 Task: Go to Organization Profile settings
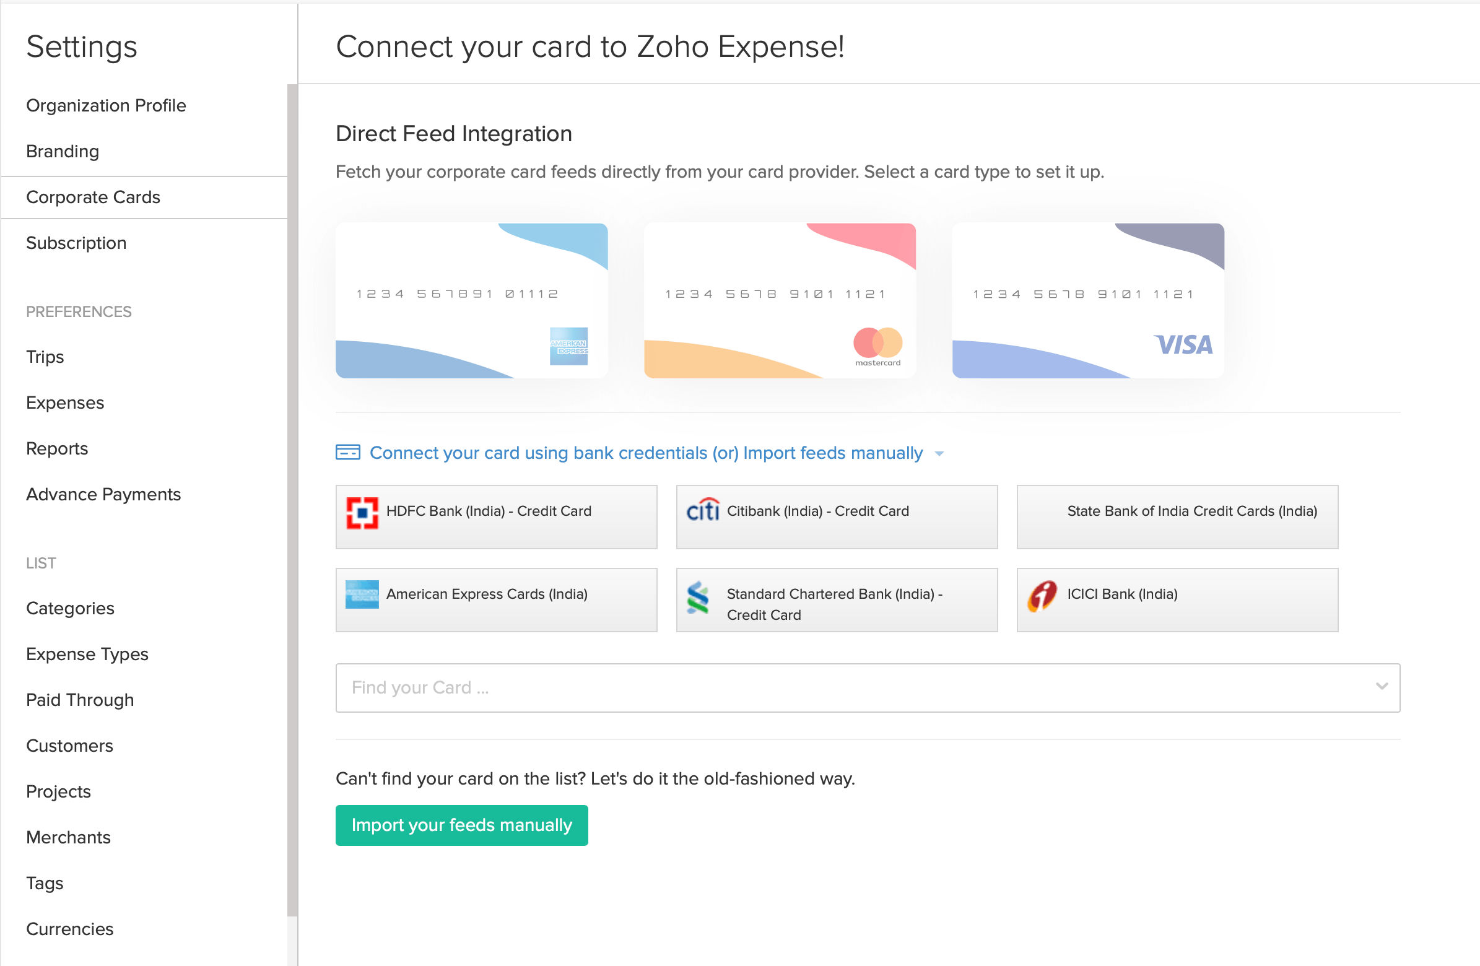tap(106, 106)
